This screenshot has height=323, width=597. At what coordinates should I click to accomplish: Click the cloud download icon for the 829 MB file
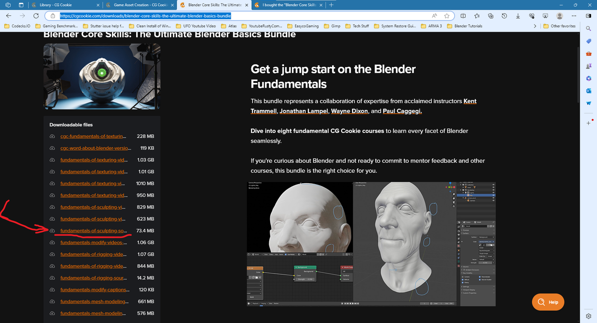(x=52, y=207)
